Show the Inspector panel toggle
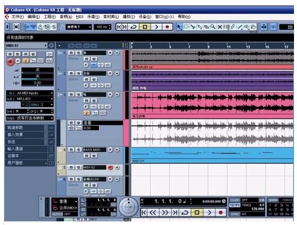Screen dimensions: 297x225 [27, 27]
